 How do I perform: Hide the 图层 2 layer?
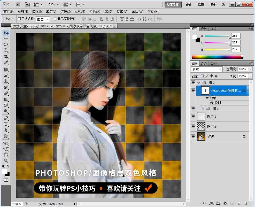(193, 126)
